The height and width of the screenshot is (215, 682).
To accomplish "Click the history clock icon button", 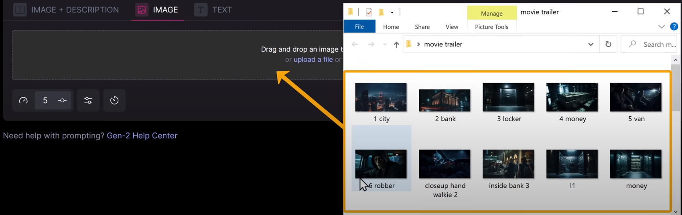I will [114, 100].
